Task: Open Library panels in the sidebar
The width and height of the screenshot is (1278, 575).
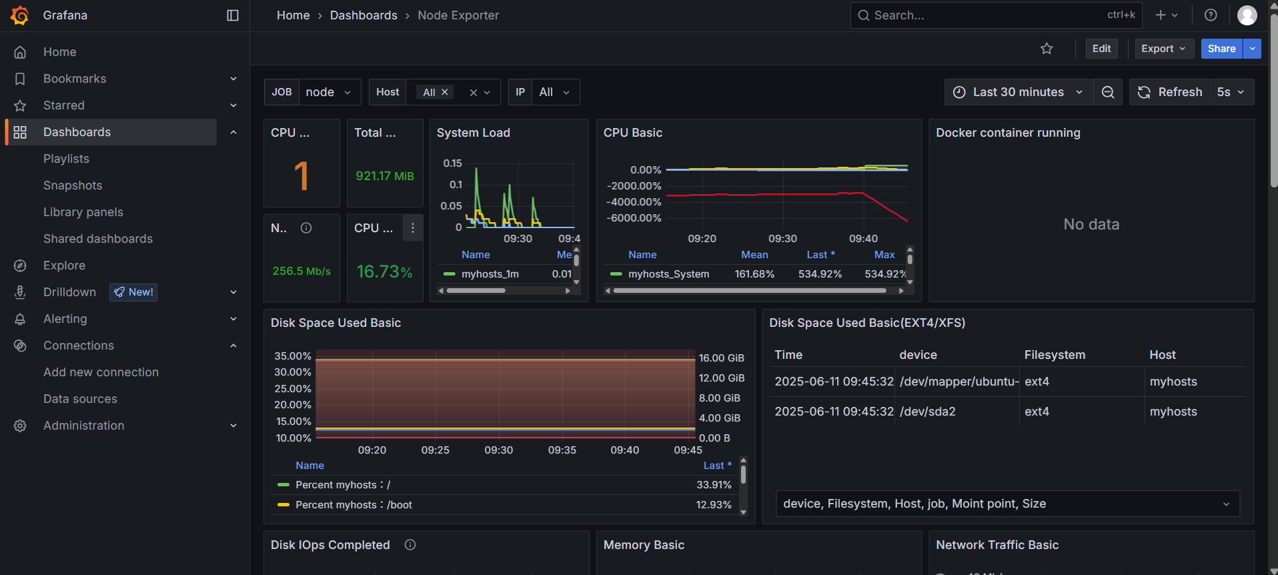Action: [x=83, y=212]
